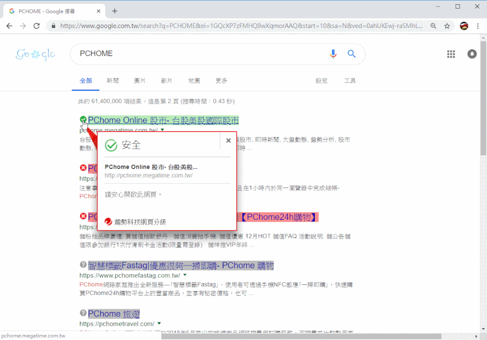The width and height of the screenshot is (487, 340).
Task: Expand dropdown arrow next to pchometravel.com URL
Action: tap(159, 323)
